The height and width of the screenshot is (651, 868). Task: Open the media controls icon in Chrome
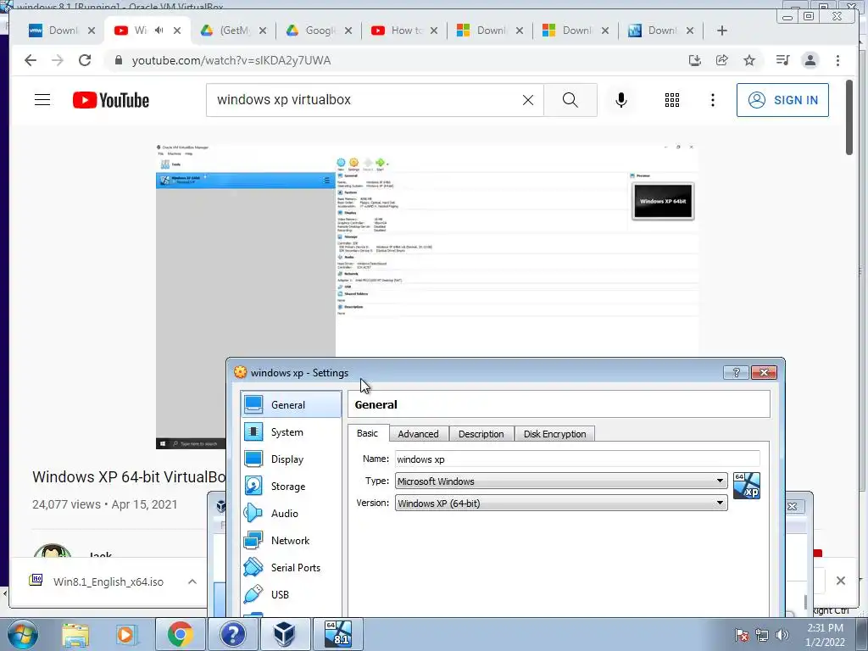coord(782,60)
